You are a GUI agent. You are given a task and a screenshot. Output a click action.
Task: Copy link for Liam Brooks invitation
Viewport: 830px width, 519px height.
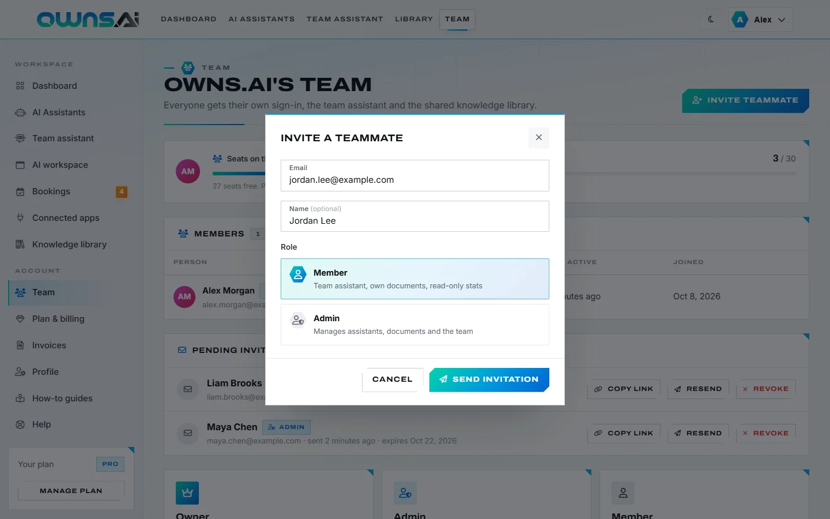click(x=624, y=389)
